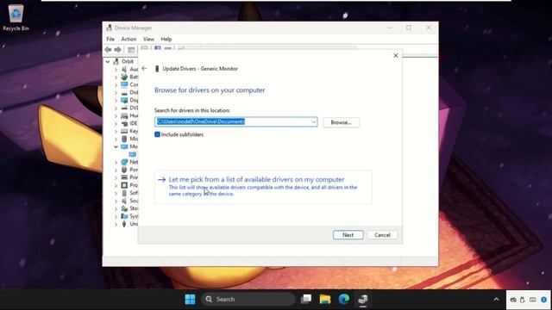552x310 pixels.
Task: Open the Help menu
Action: coord(166,39)
